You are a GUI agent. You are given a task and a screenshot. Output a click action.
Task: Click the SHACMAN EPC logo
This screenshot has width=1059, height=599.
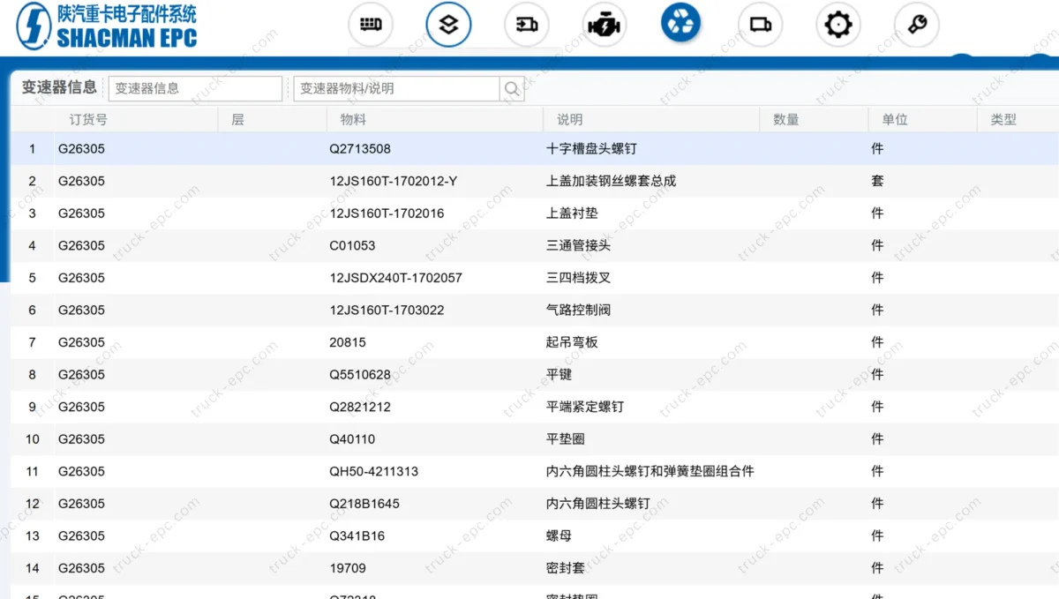(106, 26)
